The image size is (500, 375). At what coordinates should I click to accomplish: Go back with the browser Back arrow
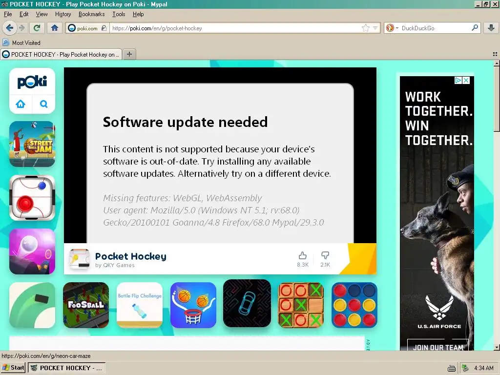[10, 28]
